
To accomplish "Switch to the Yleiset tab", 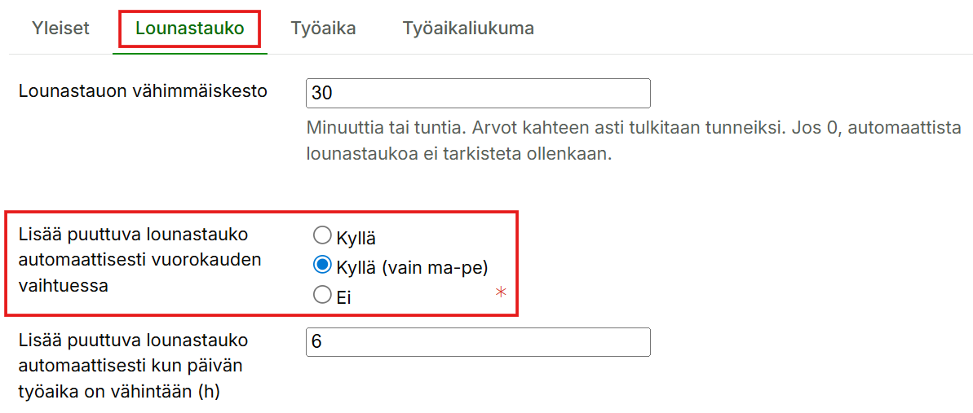I will 60,29.
